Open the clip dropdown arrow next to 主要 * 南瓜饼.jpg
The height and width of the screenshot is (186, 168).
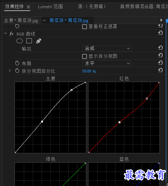(x=44, y=21)
